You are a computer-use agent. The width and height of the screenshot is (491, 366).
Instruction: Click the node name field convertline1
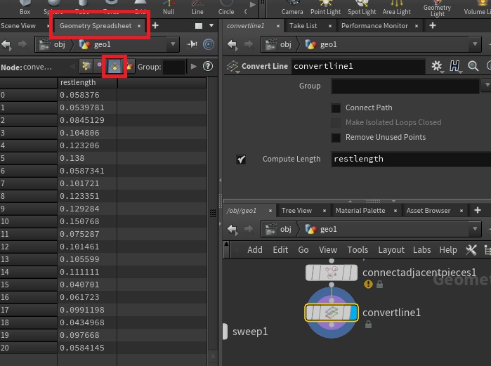(358, 66)
